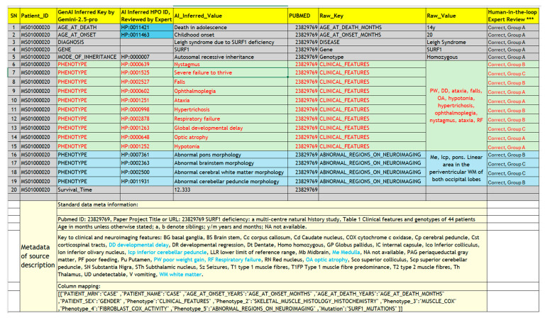The width and height of the screenshot is (545, 318).
Task: Select cell HP:0001525
Action: click(x=146, y=72)
